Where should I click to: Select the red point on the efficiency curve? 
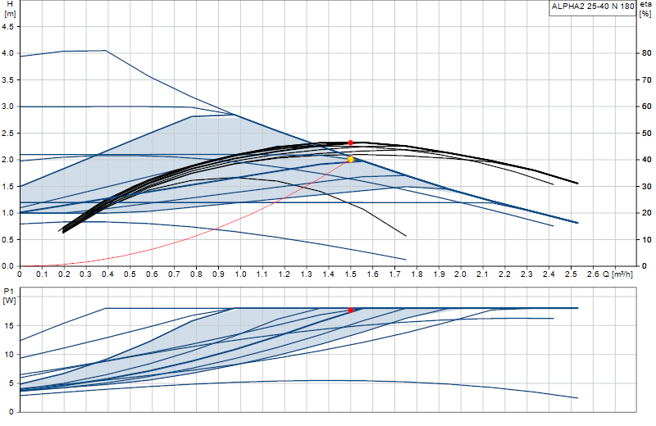pyautogui.click(x=351, y=143)
